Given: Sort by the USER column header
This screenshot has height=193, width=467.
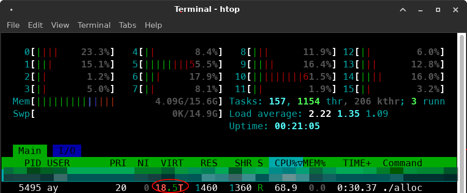Looking at the screenshot, I should coord(58,163).
